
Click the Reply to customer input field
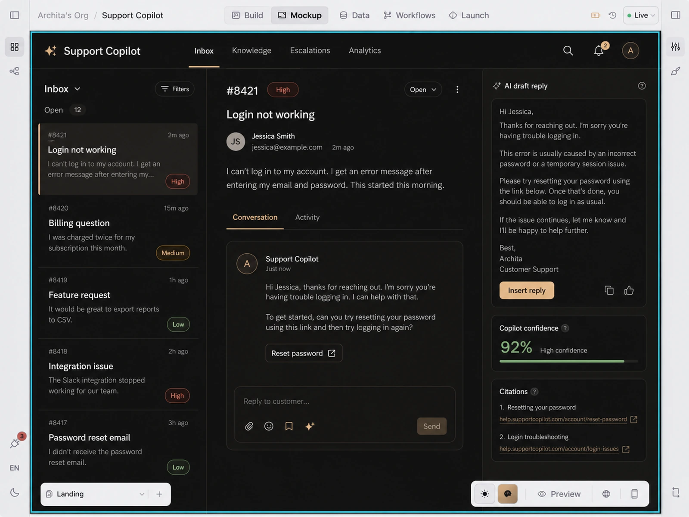(344, 401)
